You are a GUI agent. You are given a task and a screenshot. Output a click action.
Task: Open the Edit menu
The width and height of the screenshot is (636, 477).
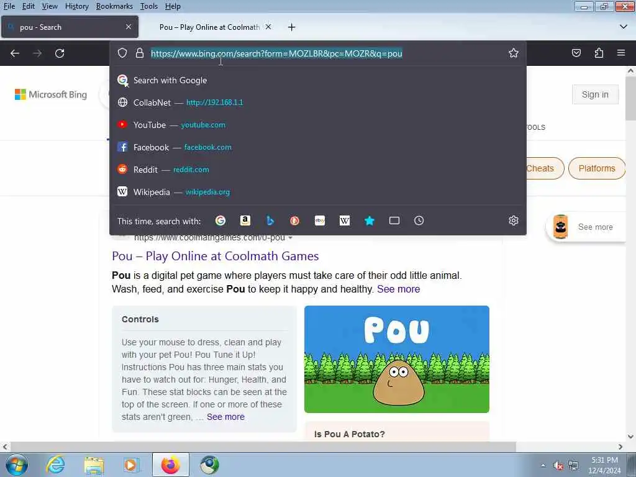(28, 6)
